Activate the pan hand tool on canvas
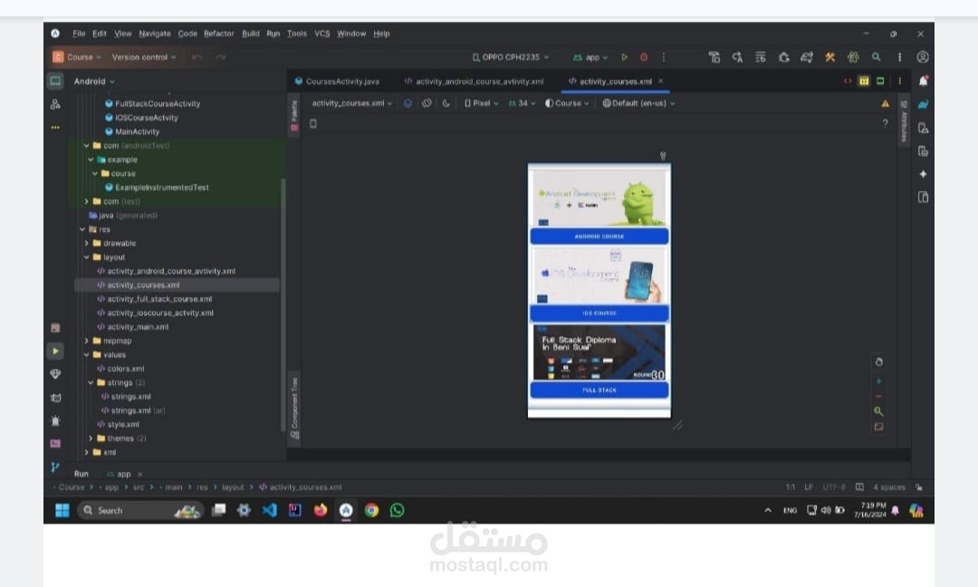Viewport: 978px width, 587px height. coord(878,361)
